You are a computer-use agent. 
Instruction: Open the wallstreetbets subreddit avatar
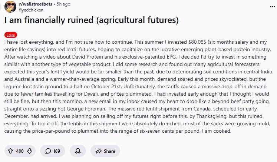click(x=10, y=7)
